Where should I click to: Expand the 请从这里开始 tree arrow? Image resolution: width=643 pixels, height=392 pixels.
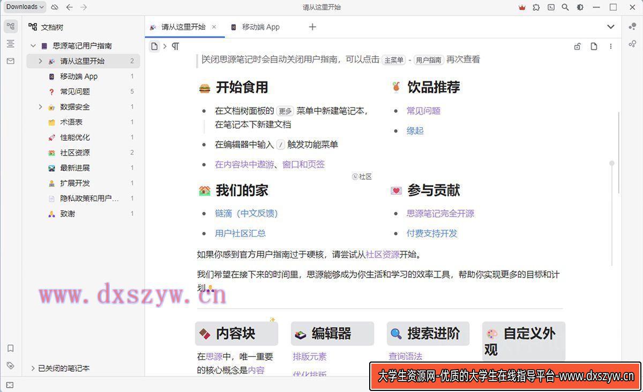point(40,61)
